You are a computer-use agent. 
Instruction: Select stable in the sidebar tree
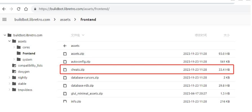(22, 84)
